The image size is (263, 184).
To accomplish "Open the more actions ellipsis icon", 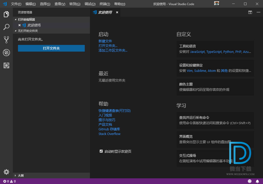I will (258, 12).
